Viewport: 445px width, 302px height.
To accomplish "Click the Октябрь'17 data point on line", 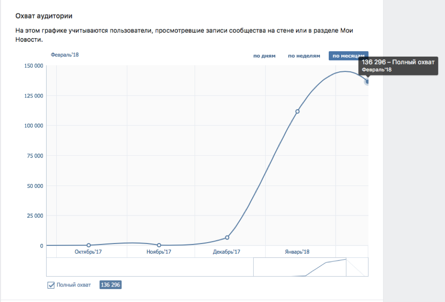I will coord(89,245).
